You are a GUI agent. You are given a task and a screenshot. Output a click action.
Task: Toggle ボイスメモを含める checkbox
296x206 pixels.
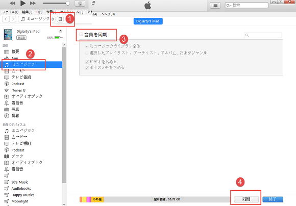87,67
